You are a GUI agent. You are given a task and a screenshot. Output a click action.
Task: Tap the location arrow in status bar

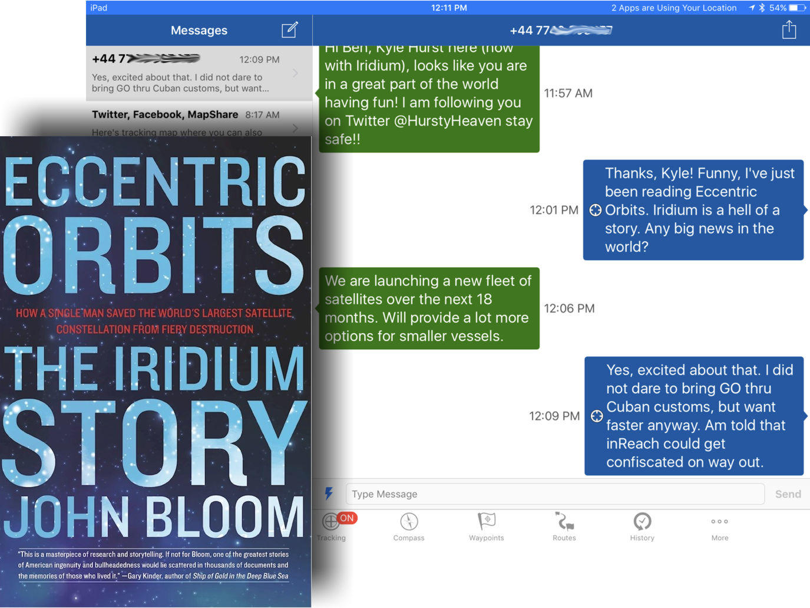coord(752,8)
